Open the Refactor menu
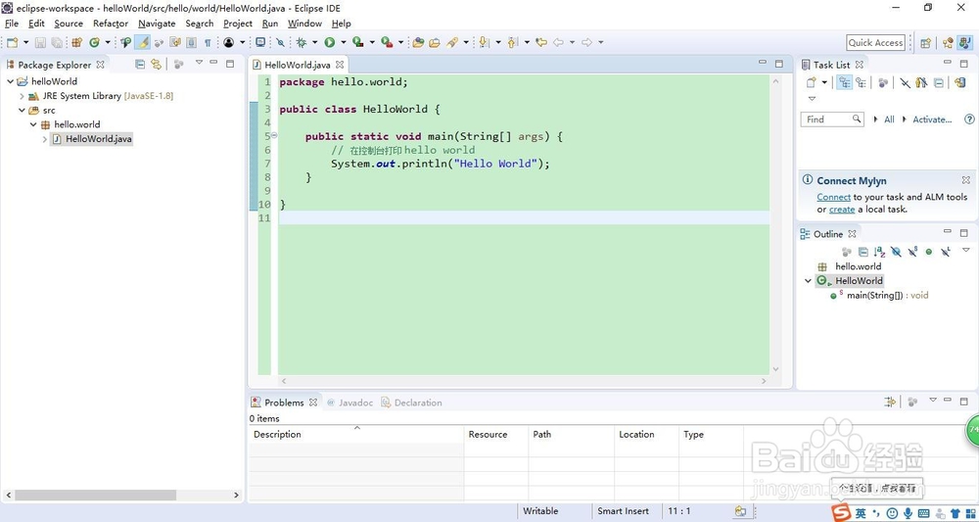The image size is (979, 522). coord(111,24)
